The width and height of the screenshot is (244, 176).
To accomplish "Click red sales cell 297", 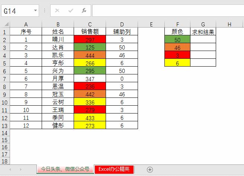I will tap(90, 39).
